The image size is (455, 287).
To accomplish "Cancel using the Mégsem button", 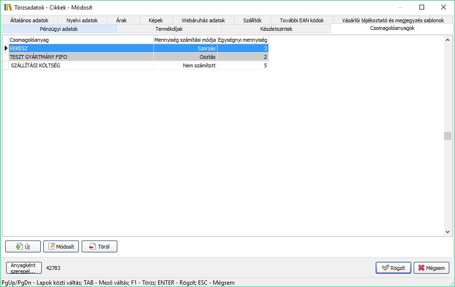I will click(431, 268).
